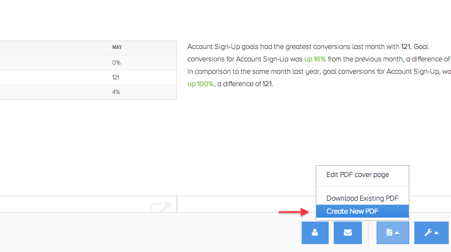Choose Download Existing PDF option
This screenshot has width=451, height=252.
click(362, 198)
